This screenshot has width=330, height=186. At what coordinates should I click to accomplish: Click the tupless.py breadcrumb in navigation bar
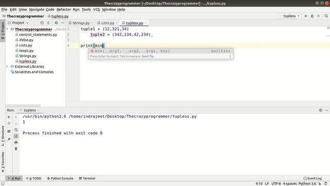point(58,16)
